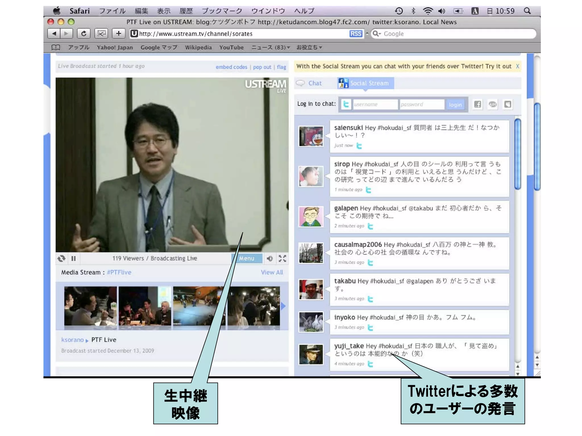Viewport: 582px width, 436px height.
Task: Go forward to next page
Action: 66,33
